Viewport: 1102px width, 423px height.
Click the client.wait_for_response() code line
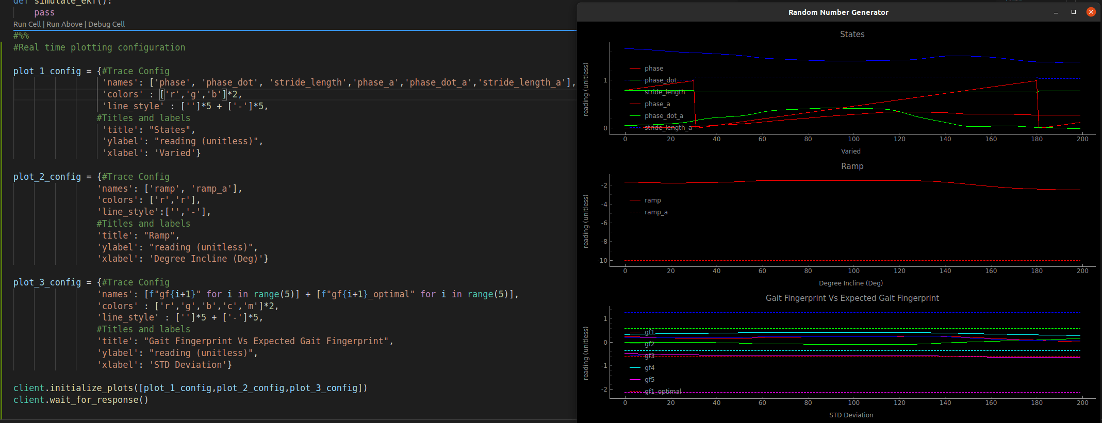click(81, 400)
